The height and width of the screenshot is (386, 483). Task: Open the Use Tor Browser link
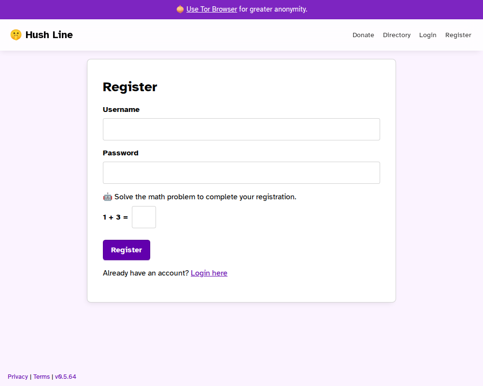point(211,9)
